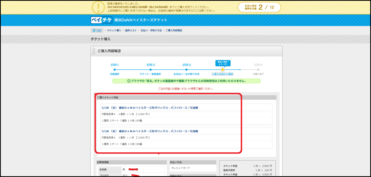Click the 内野指定席A price line above seat 196番
This screenshot has width=371, height=177.
[x=126, y=138]
